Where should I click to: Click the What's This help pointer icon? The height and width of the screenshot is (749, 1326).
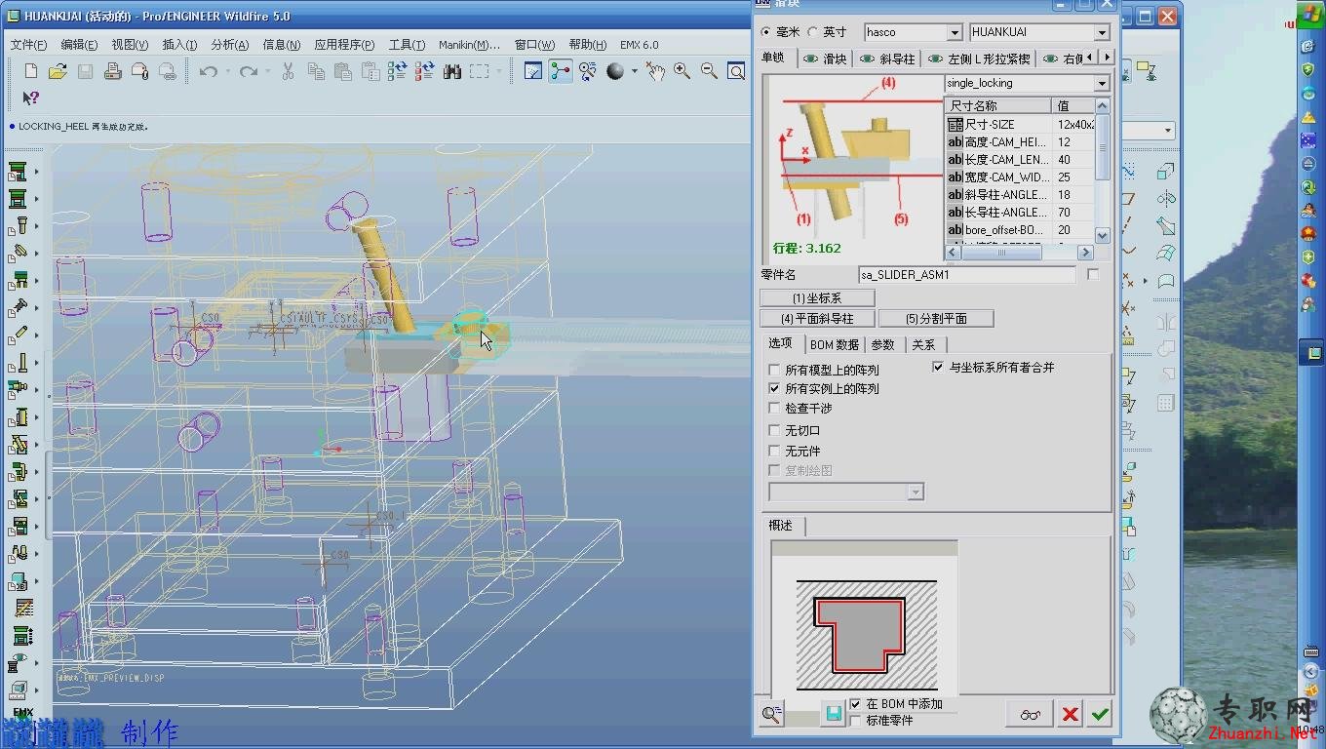[30, 98]
